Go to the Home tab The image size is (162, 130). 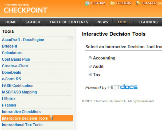[x=11, y=22]
